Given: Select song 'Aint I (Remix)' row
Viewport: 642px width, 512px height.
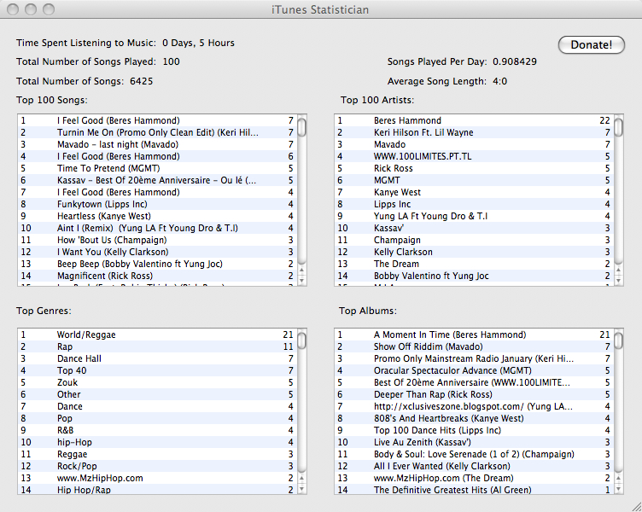Looking at the screenshot, I should [158, 228].
